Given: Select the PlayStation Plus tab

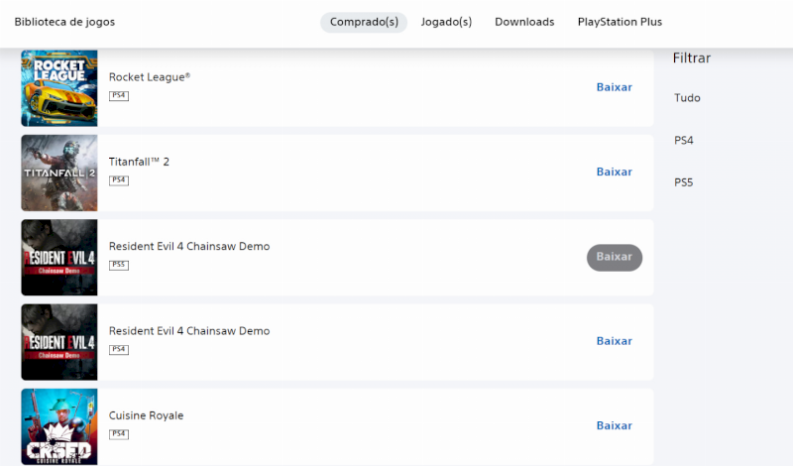Looking at the screenshot, I should pyautogui.click(x=620, y=22).
